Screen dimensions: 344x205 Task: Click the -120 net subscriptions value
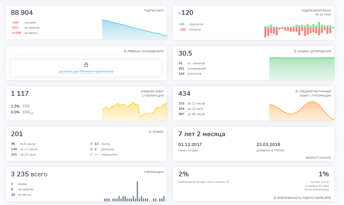click(186, 13)
